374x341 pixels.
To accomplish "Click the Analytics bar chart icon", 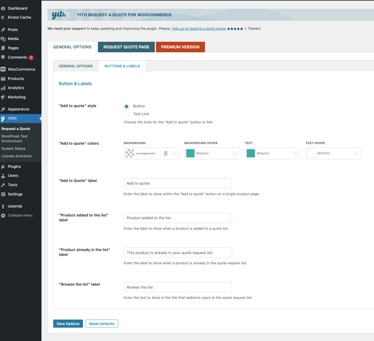I will pyautogui.click(x=3, y=88).
